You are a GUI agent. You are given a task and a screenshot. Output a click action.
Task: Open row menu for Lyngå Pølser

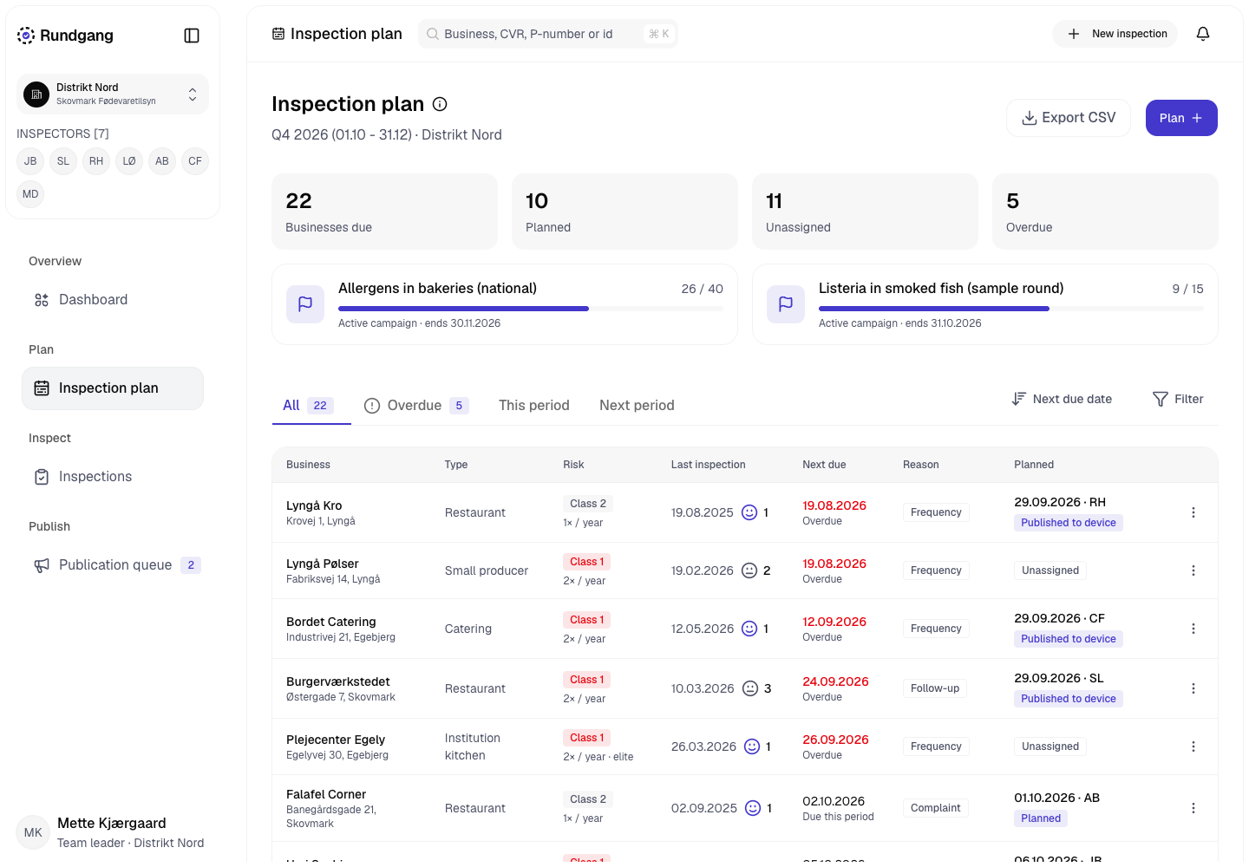[x=1193, y=570]
